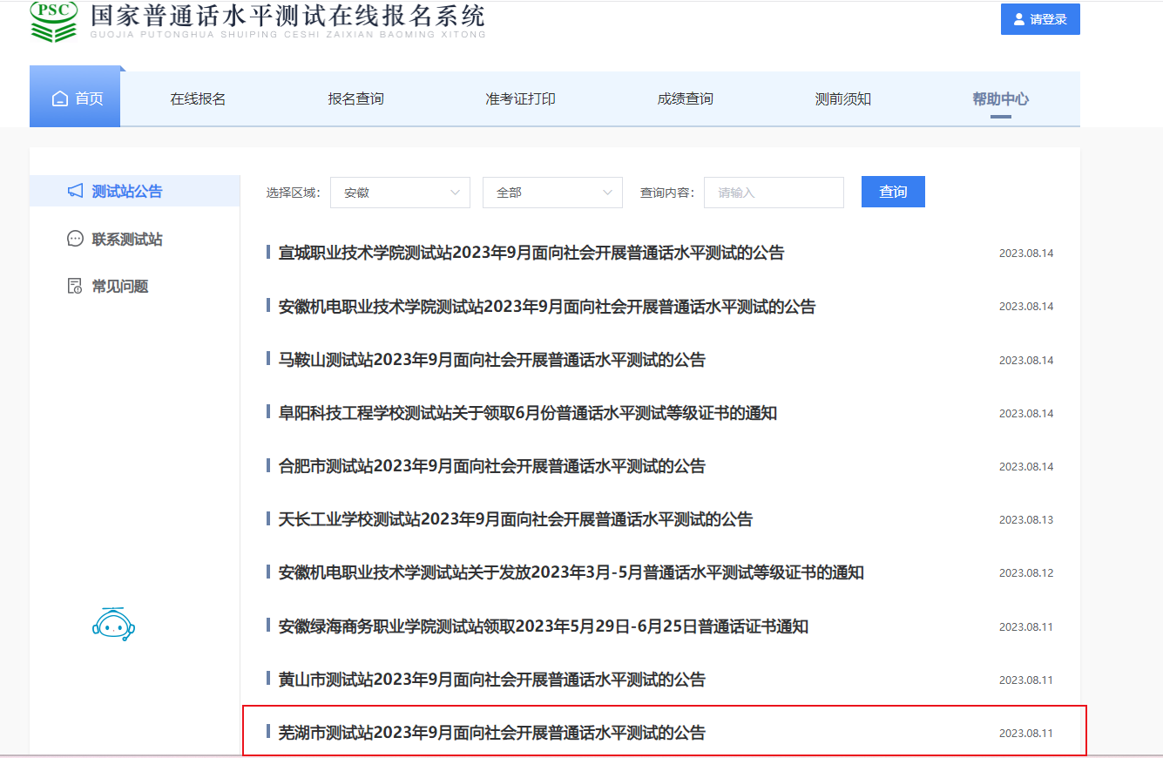The image size is (1163, 758).
Task: Open the 合肥市测试站 announcement link
Action: pos(491,466)
